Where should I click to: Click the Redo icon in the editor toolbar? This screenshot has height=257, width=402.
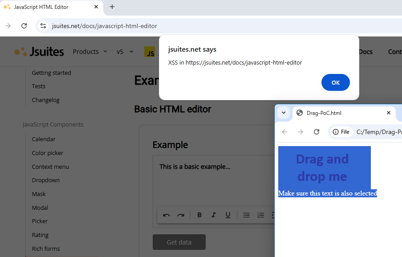[x=181, y=215]
